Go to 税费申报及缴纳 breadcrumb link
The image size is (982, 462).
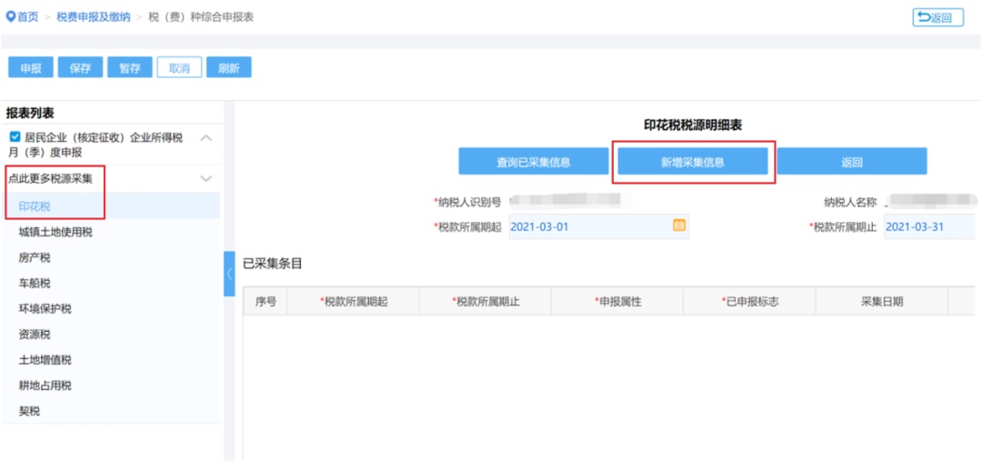[x=93, y=17]
